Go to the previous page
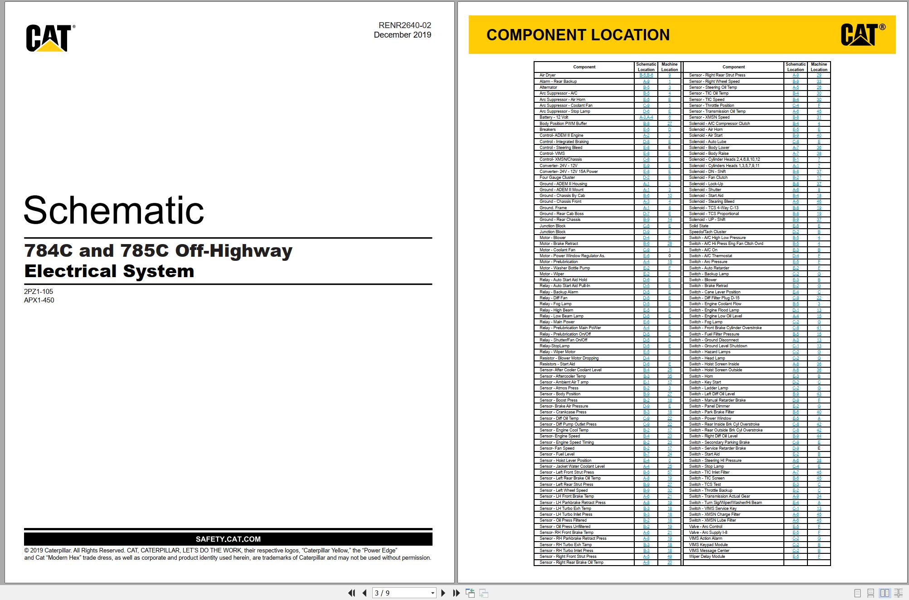The width and height of the screenshot is (909, 600). tap(365, 593)
